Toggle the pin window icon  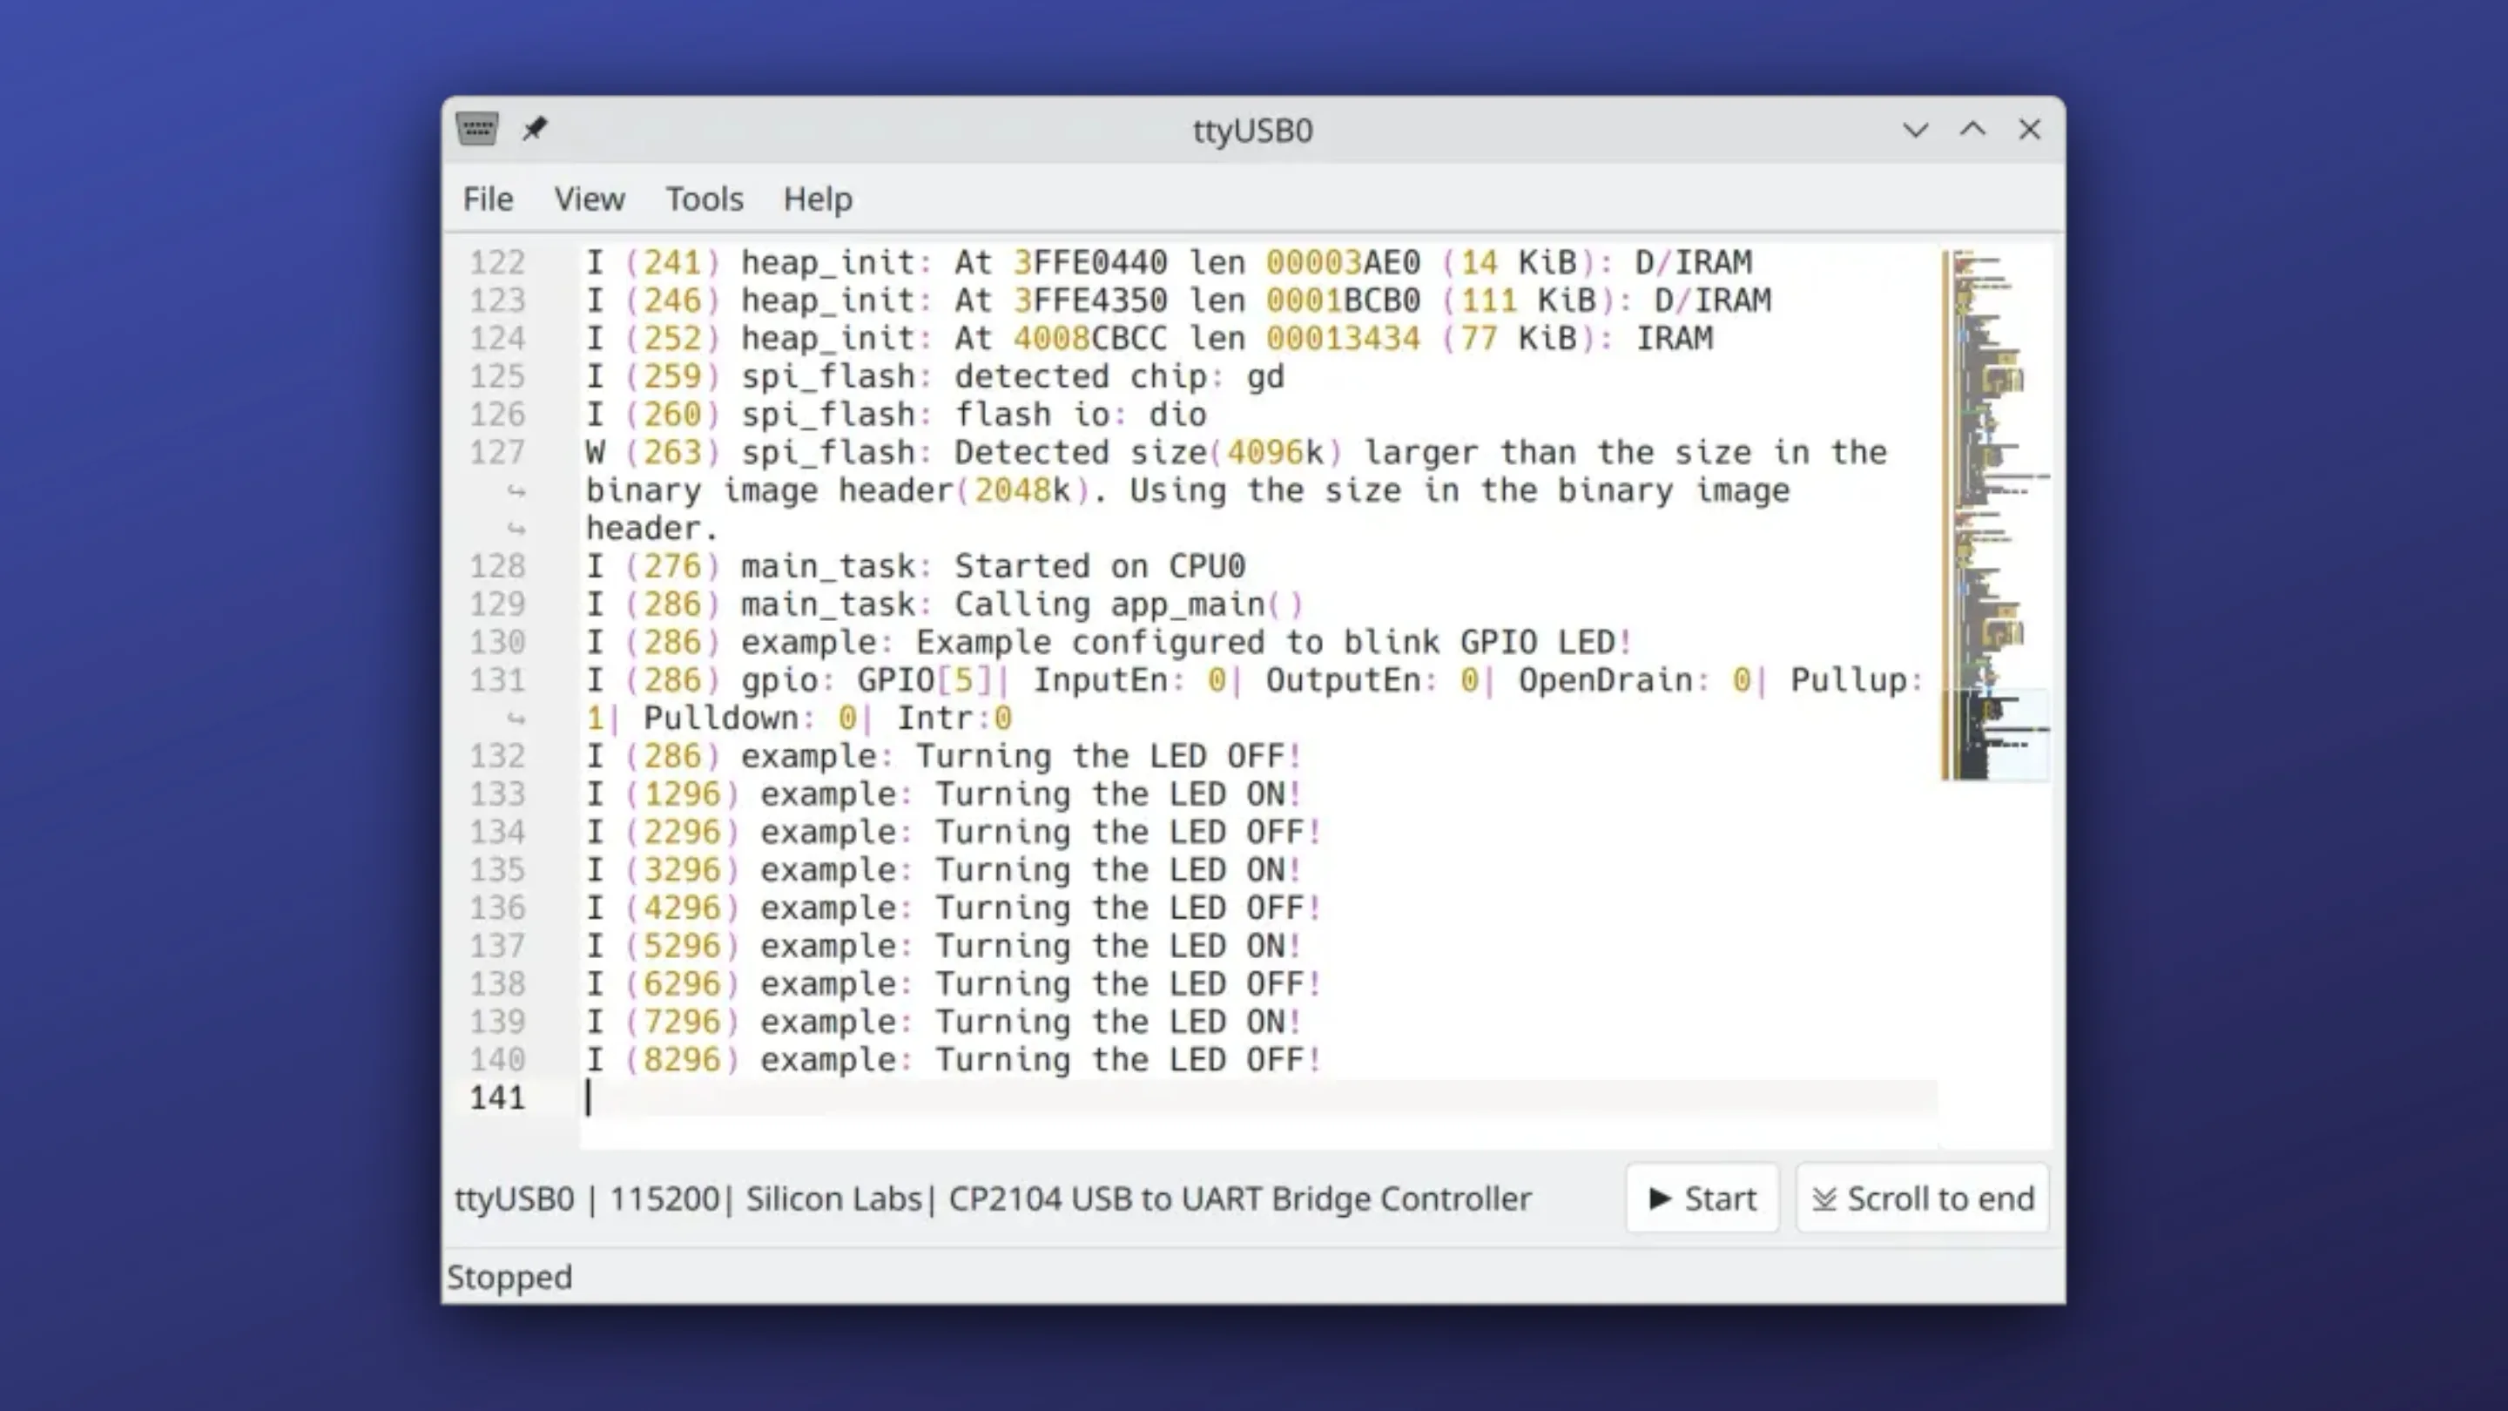coord(535,130)
